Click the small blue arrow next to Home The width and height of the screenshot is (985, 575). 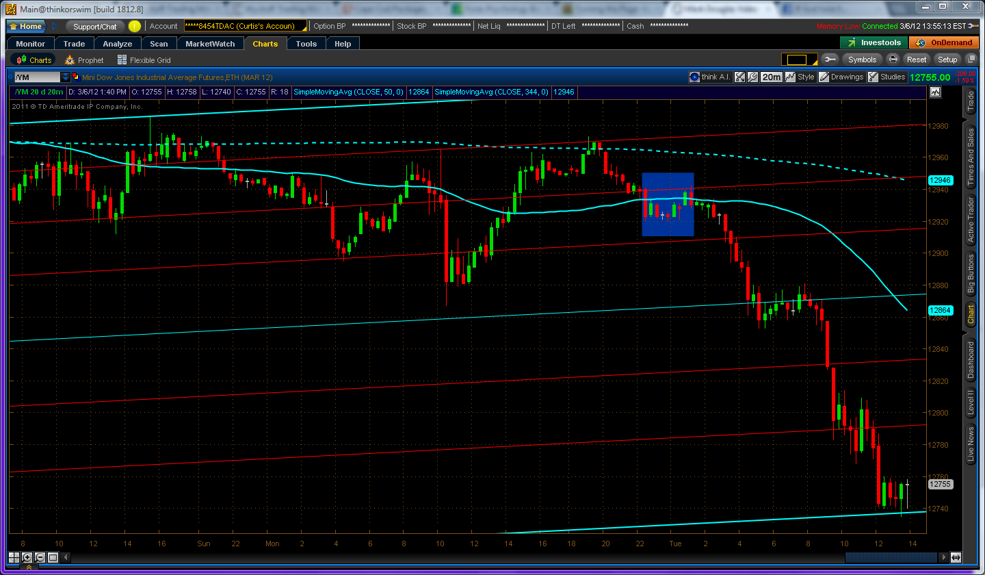55,26
